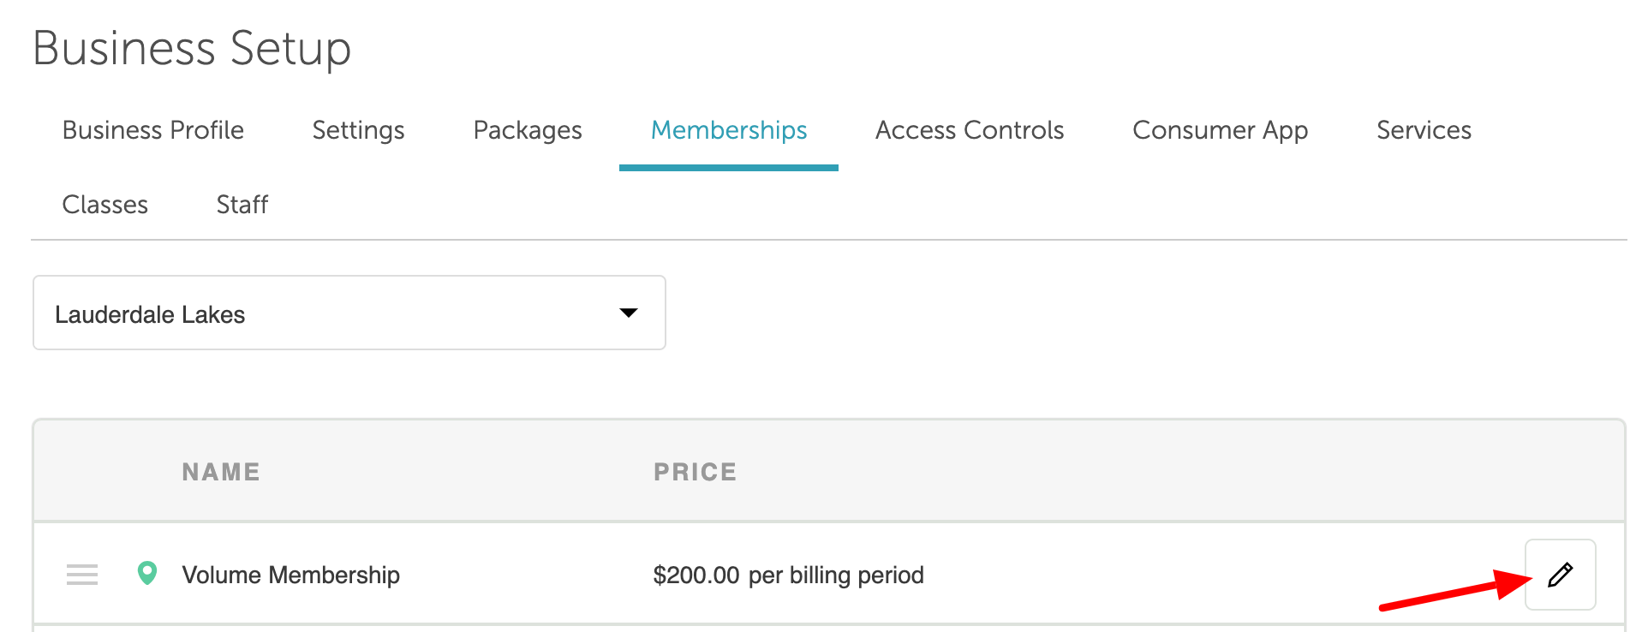The image size is (1636, 632).
Task: Click the Lauderdale Lakes selected location text
Action: pos(150,315)
